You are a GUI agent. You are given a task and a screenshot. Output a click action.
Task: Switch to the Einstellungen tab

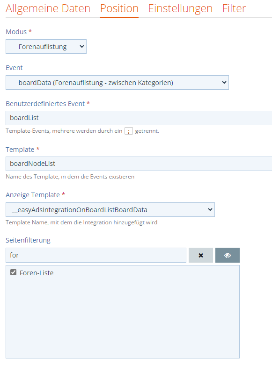coord(180,8)
